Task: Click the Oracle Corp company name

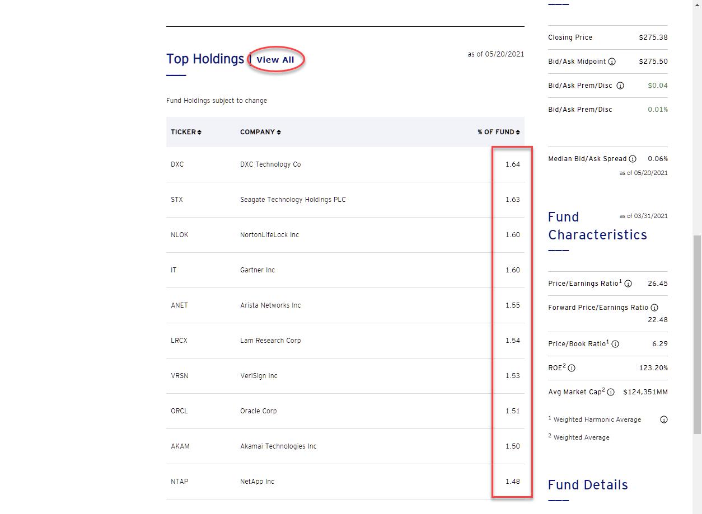Action: [258, 411]
